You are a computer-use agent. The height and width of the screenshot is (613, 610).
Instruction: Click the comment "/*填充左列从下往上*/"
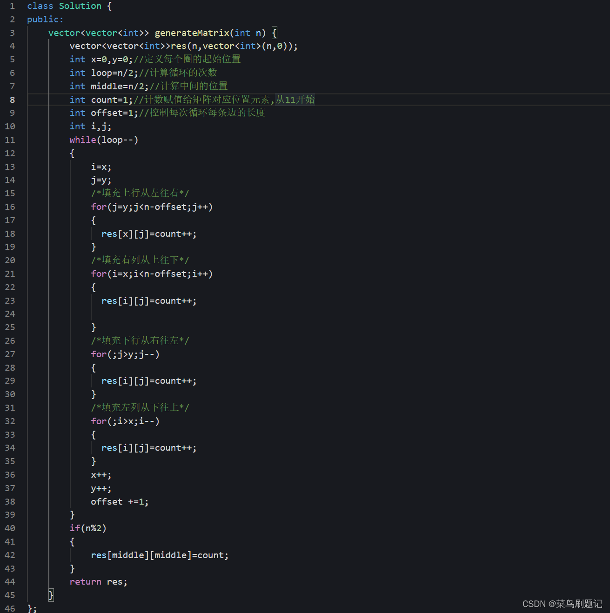pos(140,408)
